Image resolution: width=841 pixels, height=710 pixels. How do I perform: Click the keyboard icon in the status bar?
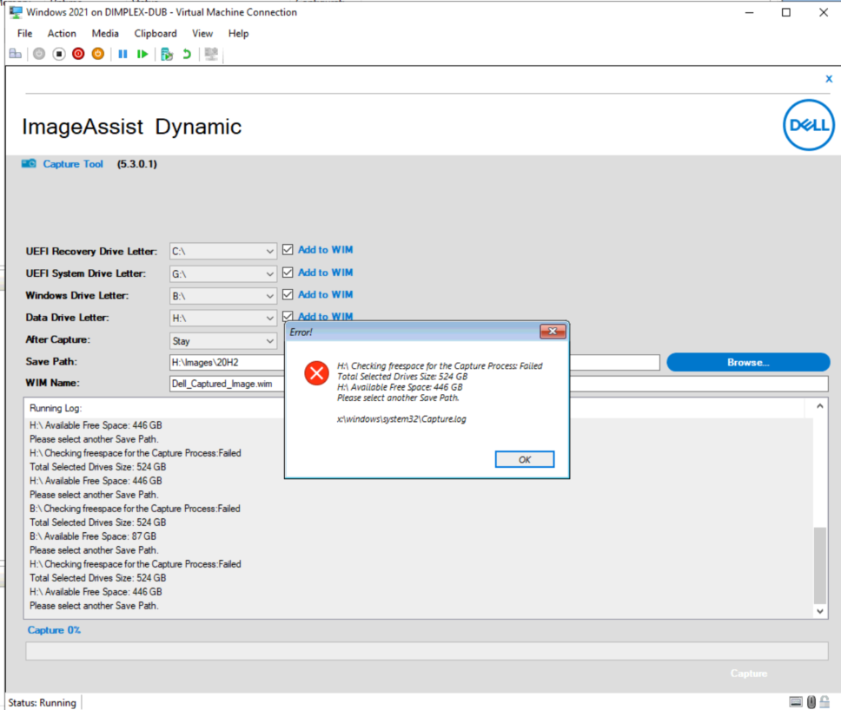[796, 702]
